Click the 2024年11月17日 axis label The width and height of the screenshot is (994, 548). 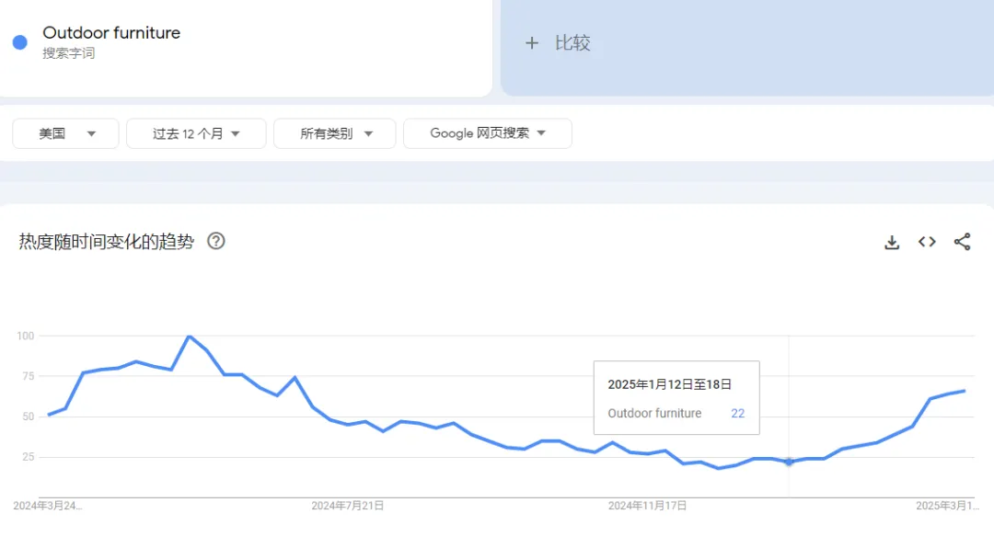647,506
